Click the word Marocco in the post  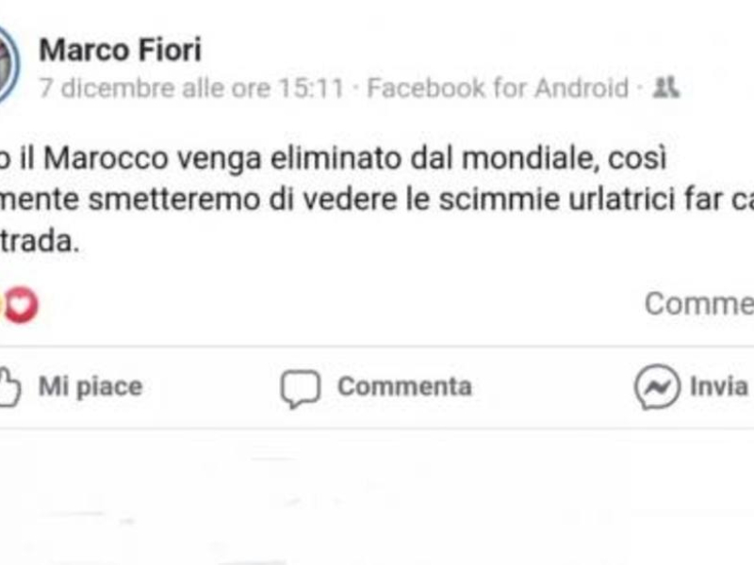coord(106,158)
